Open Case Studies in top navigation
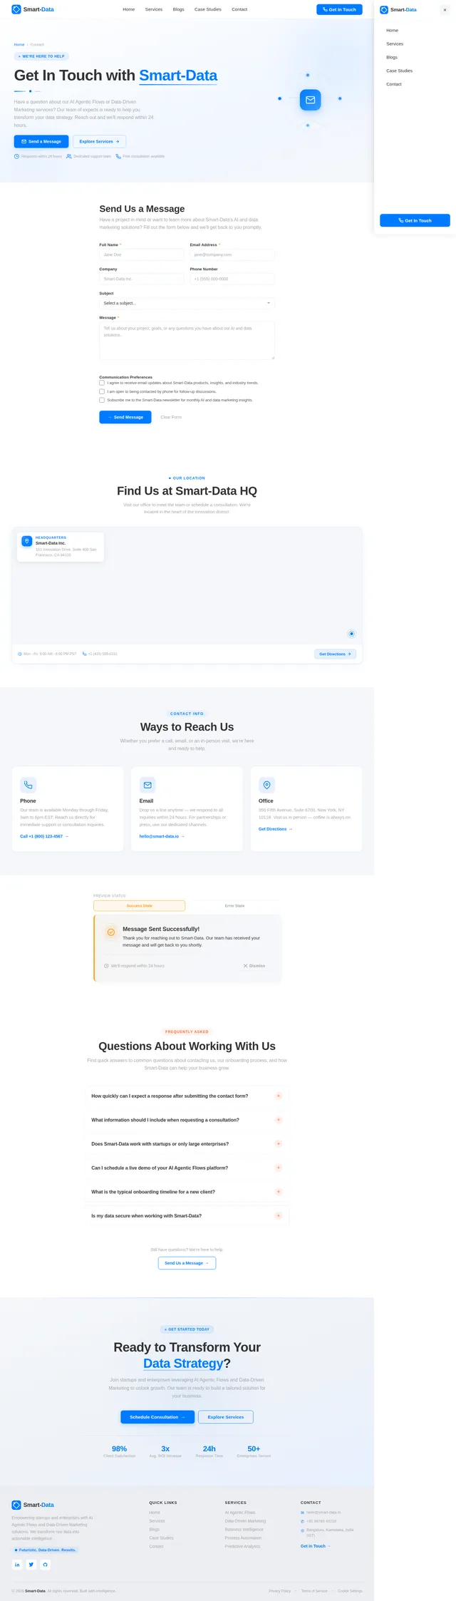Viewport: 456px width, 1601px height. pyautogui.click(x=208, y=9)
